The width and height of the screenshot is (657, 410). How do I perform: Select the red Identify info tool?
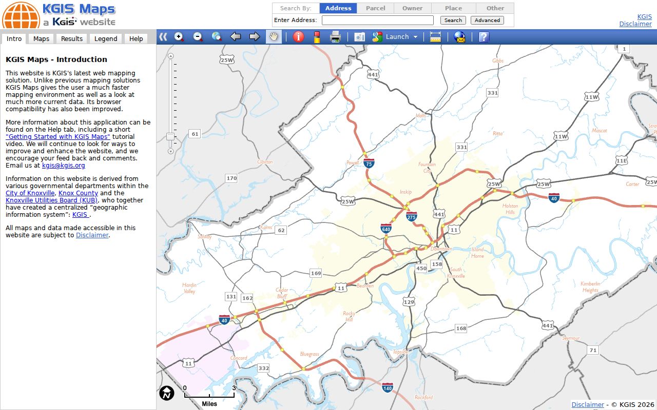tap(298, 37)
